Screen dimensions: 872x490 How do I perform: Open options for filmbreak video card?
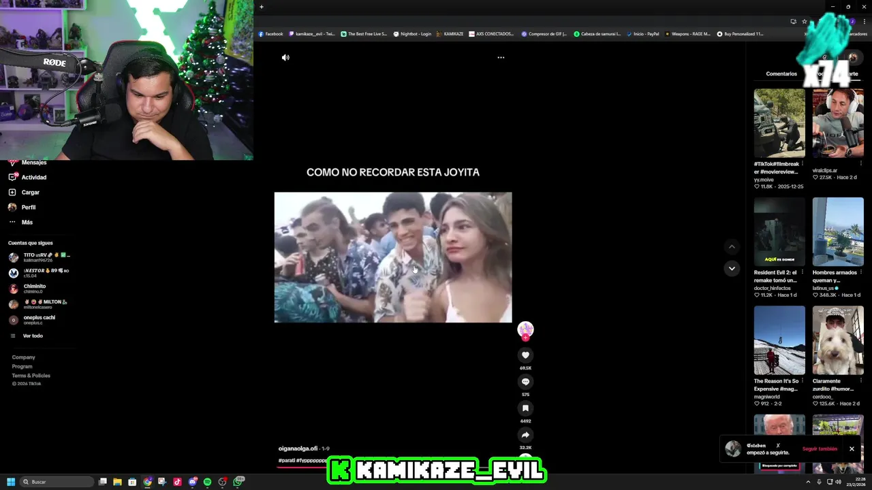pos(802,164)
